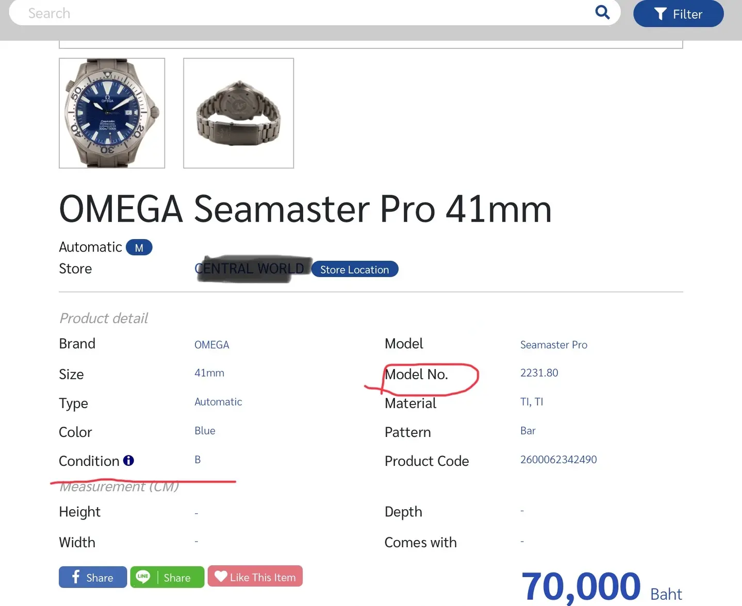Open the Seamaster Pro model link
This screenshot has height=606, width=742.
click(x=553, y=345)
